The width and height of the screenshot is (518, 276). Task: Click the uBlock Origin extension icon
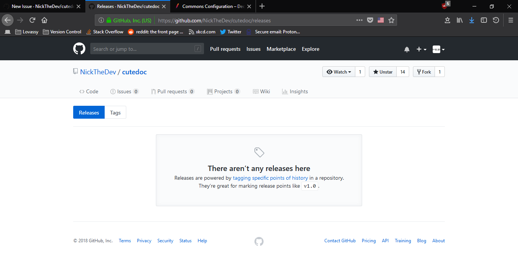(x=445, y=6)
